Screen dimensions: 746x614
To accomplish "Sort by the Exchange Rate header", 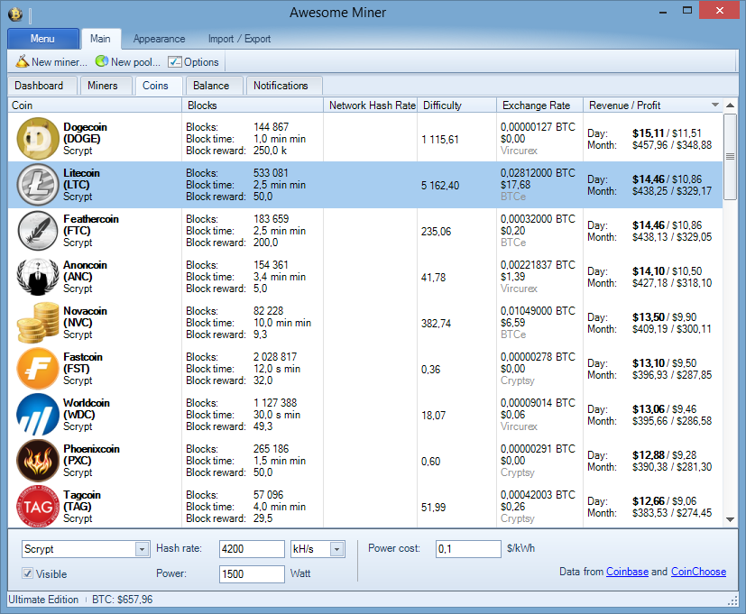I will tap(540, 105).
